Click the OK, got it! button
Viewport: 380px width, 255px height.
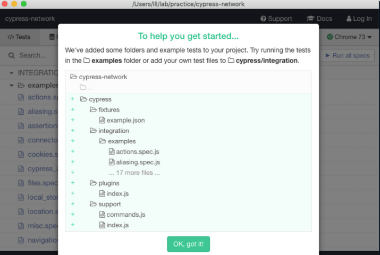pos(188,244)
